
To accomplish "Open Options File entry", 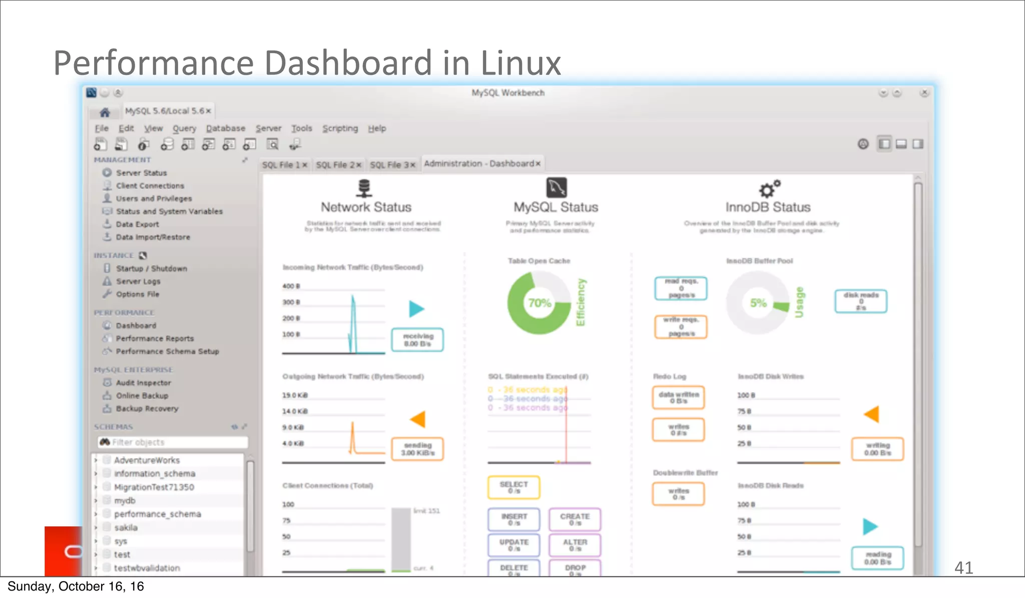I will coord(138,294).
